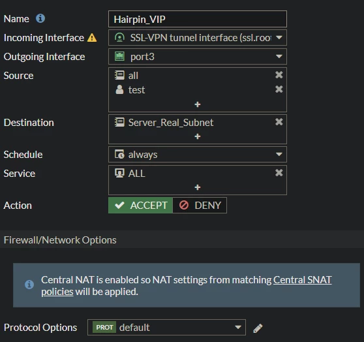Add a Service entry with the plus icon

click(x=198, y=187)
